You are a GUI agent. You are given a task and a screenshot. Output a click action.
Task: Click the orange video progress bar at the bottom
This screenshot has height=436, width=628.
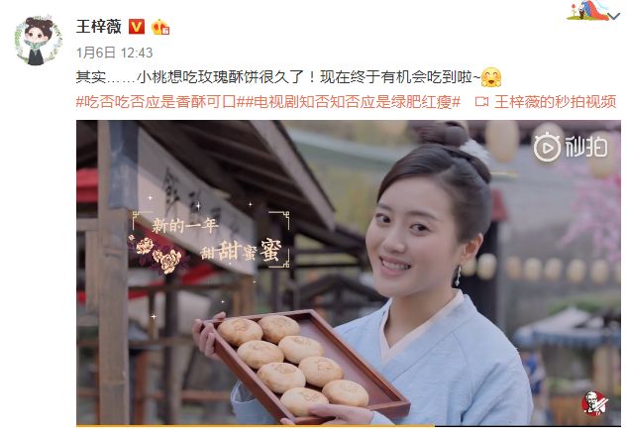click(256, 425)
